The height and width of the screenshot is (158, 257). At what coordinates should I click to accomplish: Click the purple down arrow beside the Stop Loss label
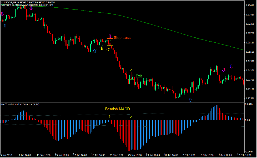(110, 36)
